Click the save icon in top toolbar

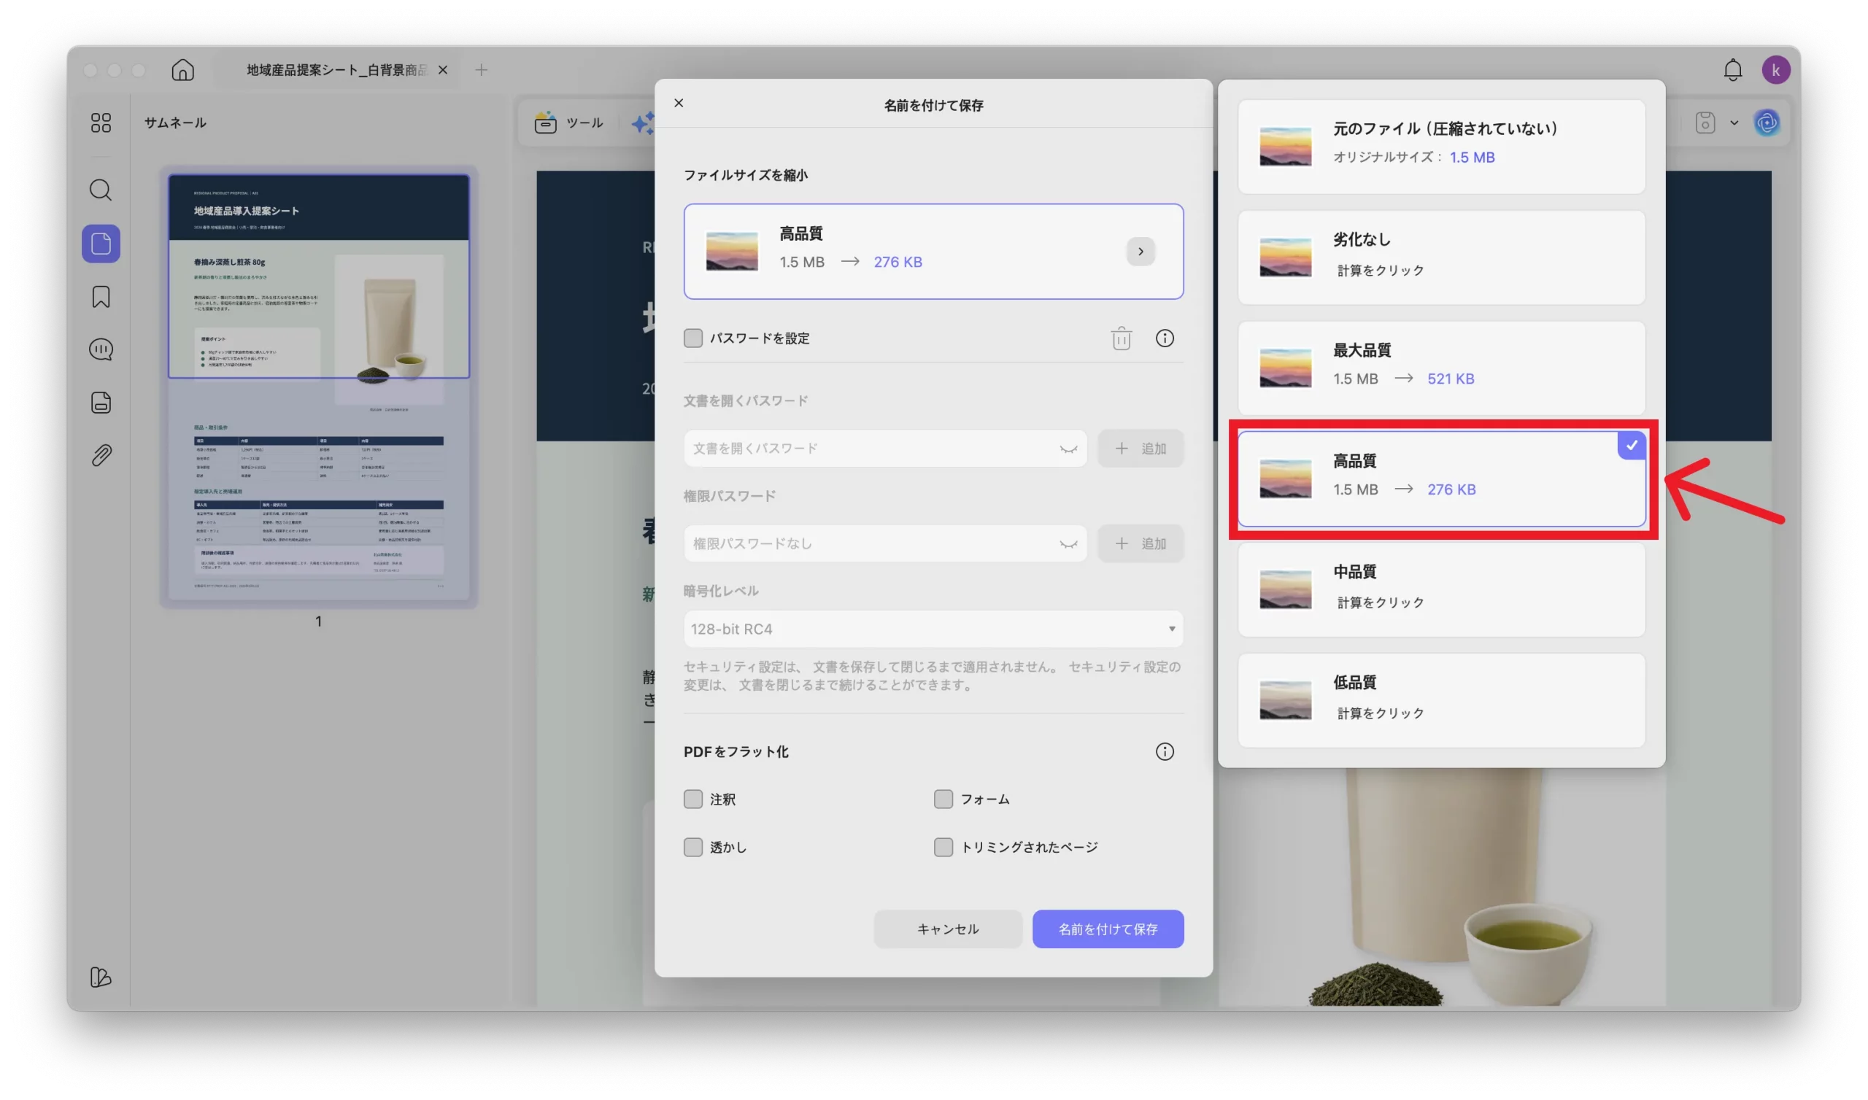(x=1705, y=123)
